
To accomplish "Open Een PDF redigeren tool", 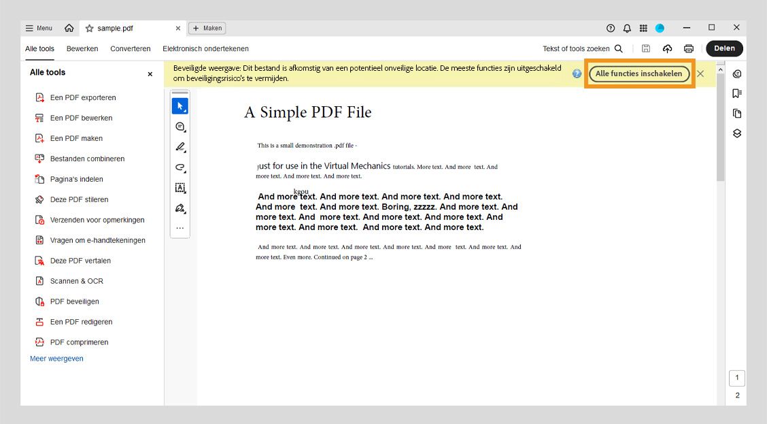I will click(x=73, y=322).
